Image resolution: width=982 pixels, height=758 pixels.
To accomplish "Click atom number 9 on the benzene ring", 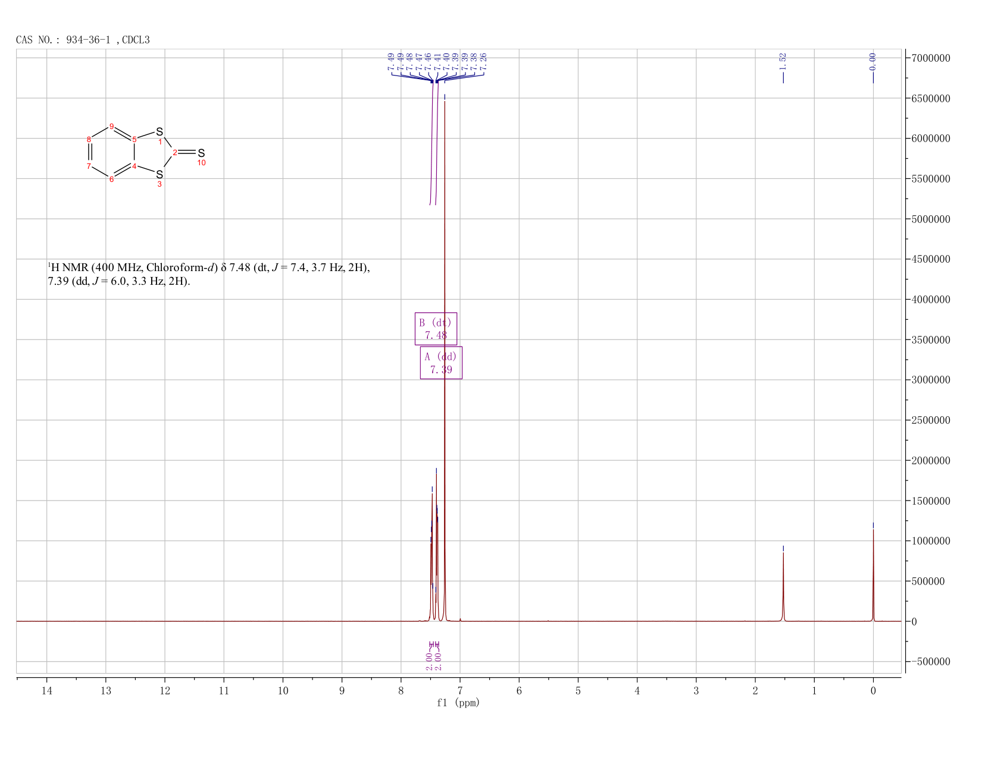I will pos(111,126).
